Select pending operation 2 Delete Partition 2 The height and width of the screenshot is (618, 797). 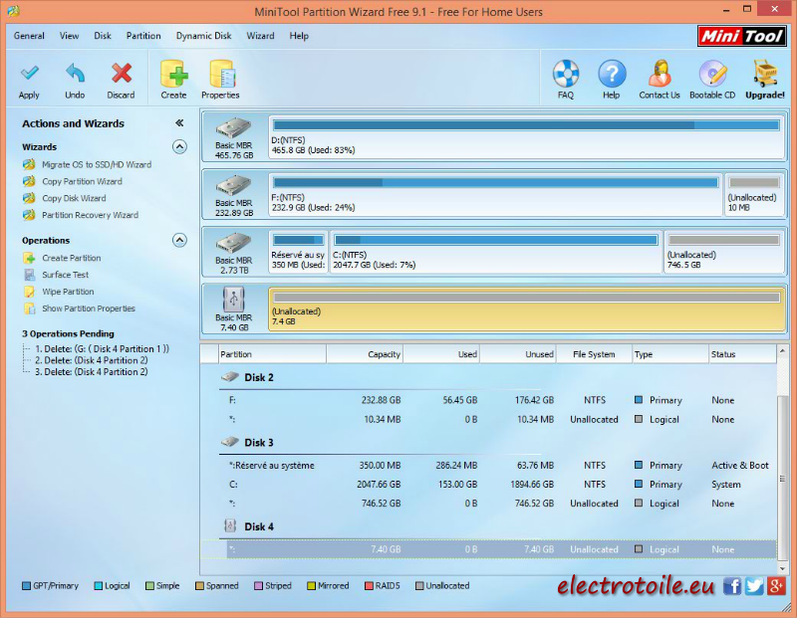[91, 360]
